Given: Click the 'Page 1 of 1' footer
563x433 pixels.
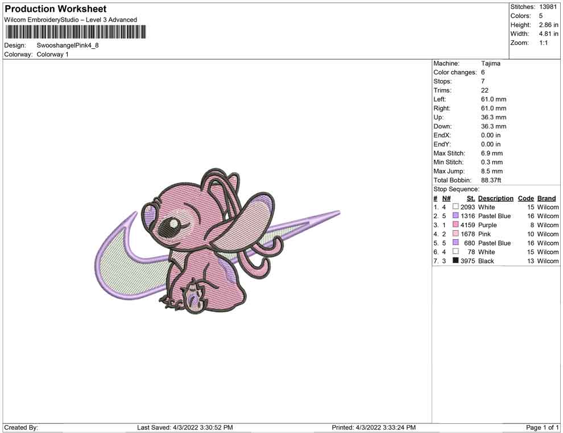Looking at the screenshot, I should tap(542, 427).
